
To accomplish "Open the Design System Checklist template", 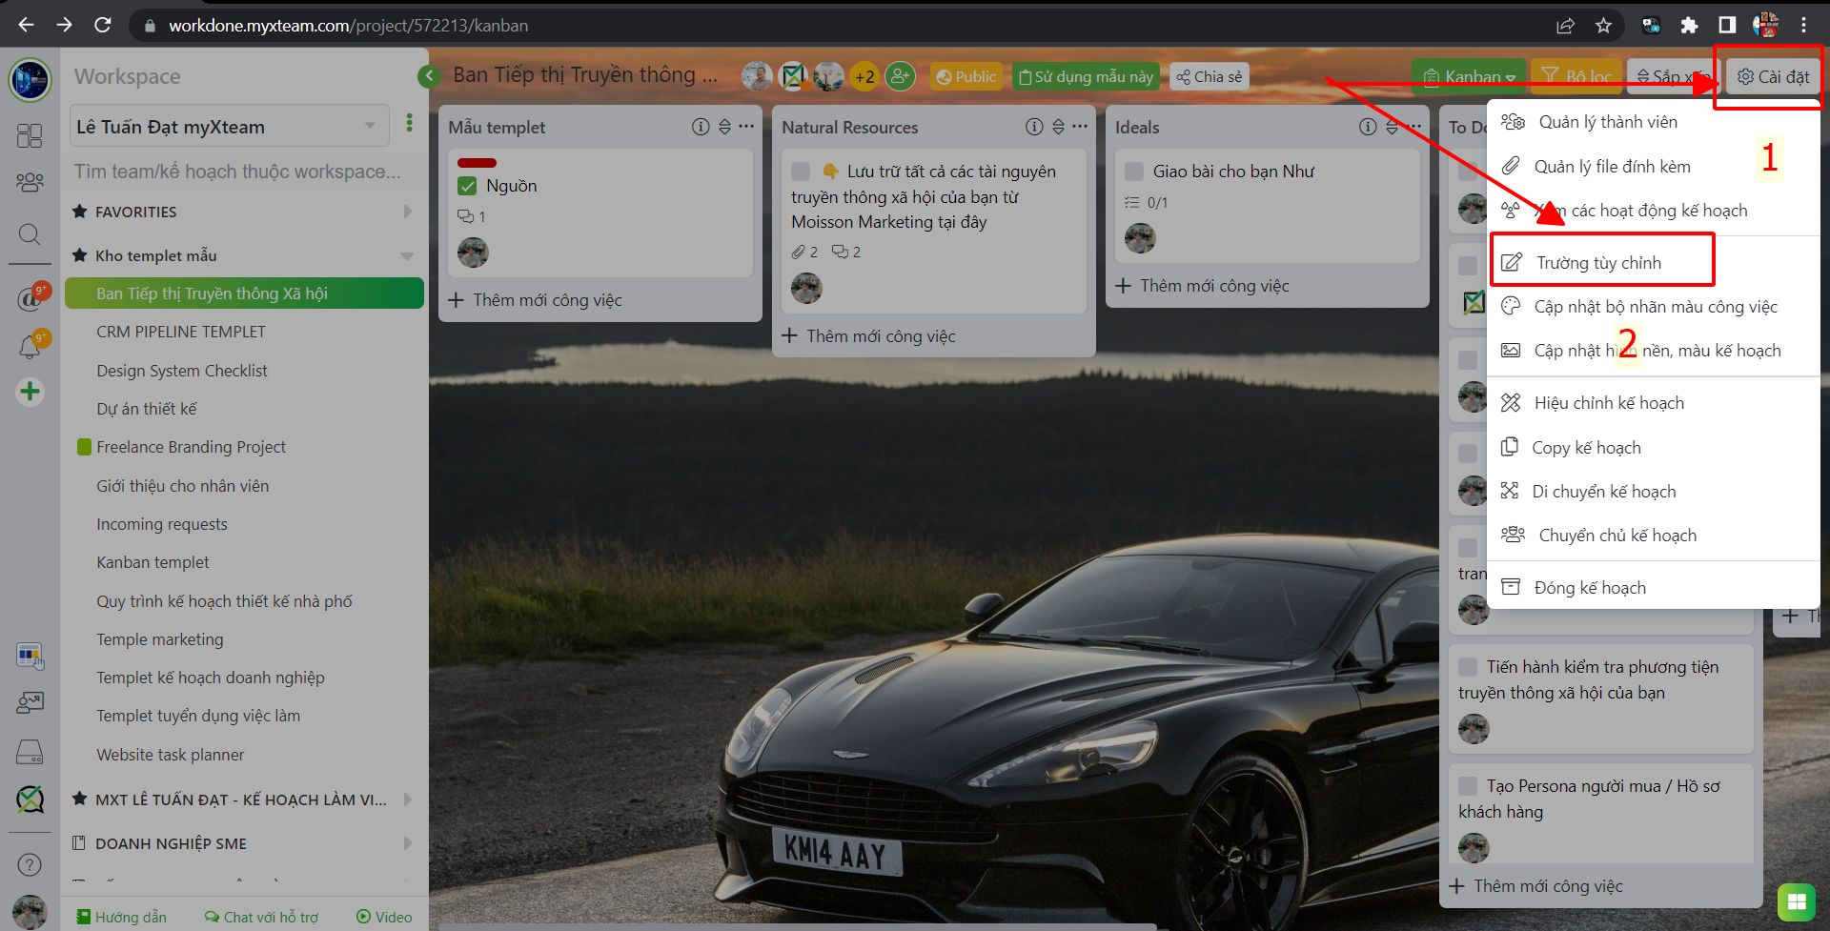I will tap(182, 371).
